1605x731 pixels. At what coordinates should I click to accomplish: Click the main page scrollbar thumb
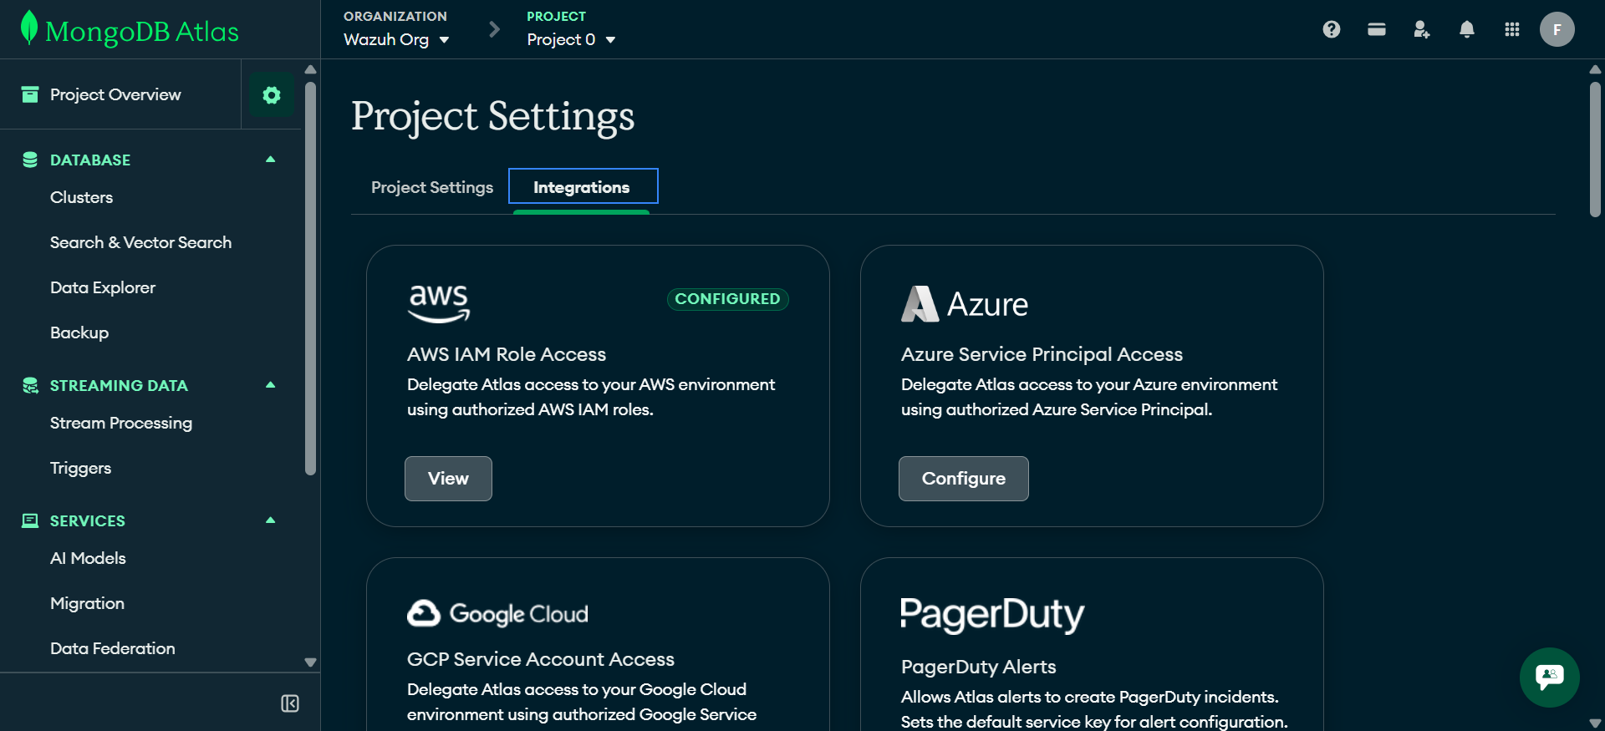click(x=1595, y=149)
